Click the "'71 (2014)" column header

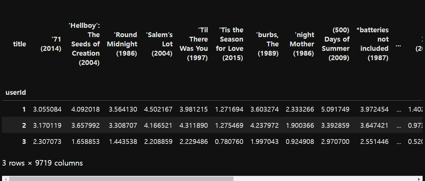coord(51,44)
